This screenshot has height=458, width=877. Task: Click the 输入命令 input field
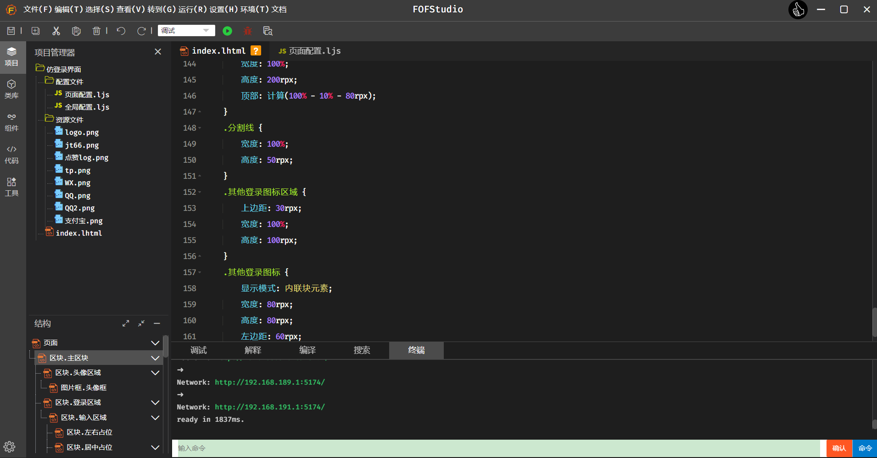[x=499, y=448]
